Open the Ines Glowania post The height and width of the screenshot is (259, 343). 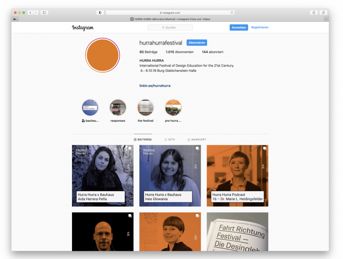(x=170, y=176)
